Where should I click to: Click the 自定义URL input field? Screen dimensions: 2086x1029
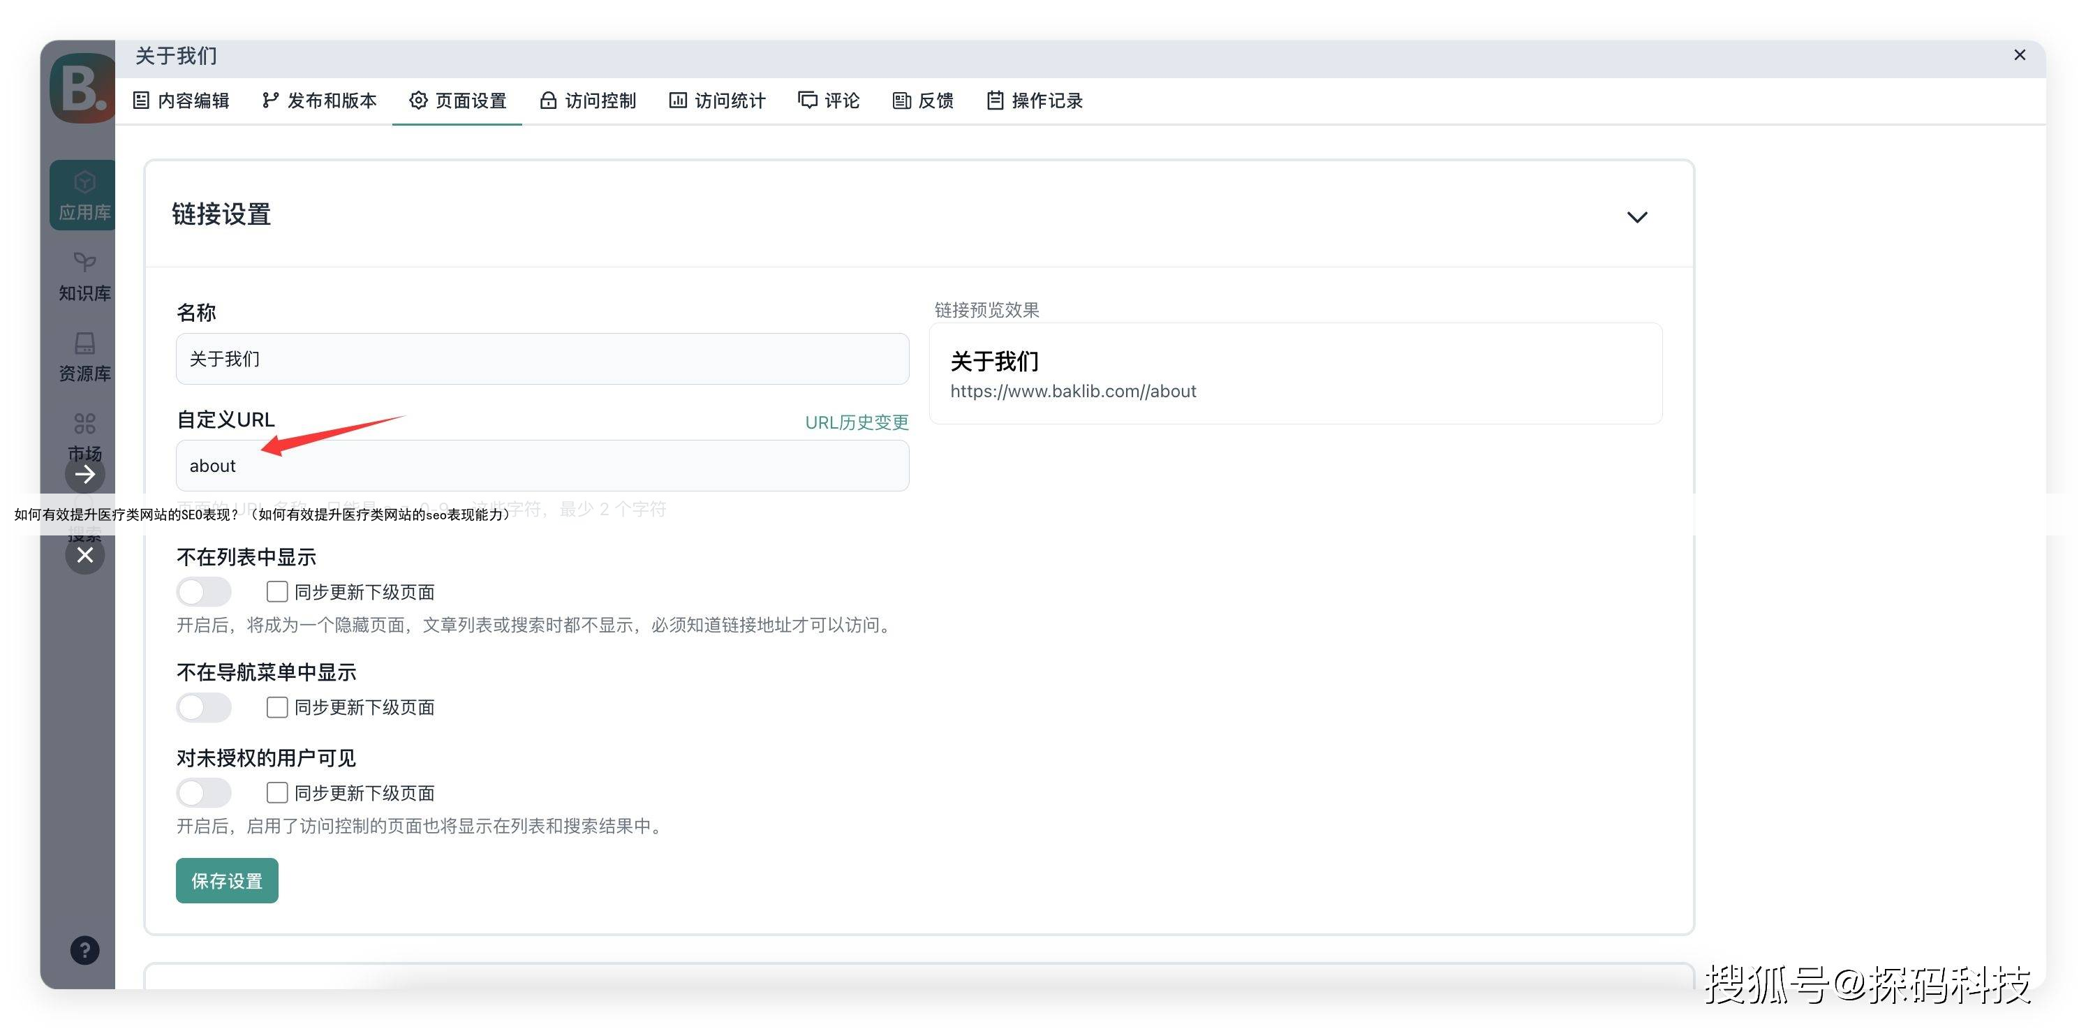(x=542, y=466)
